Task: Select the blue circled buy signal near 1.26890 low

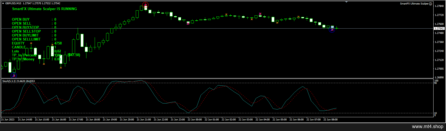Action: (14, 76)
